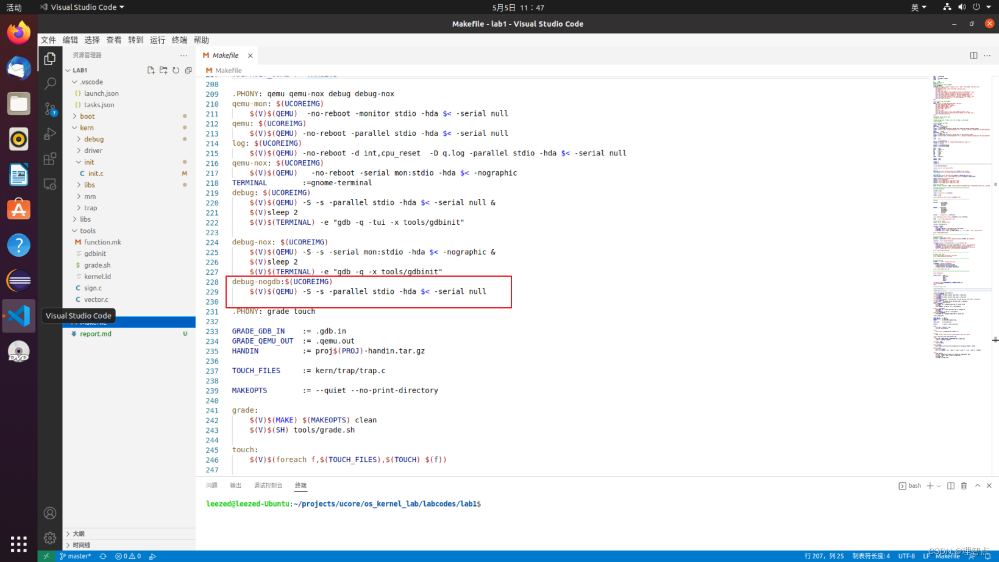The width and height of the screenshot is (999, 562).
Task: Switch to the 调试控制台 panel tab
Action: 268,485
